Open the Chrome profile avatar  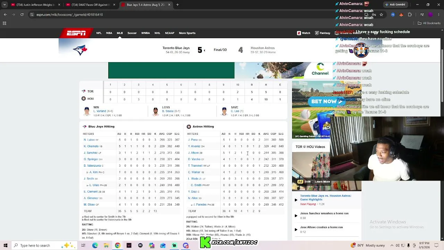[x=430, y=15]
